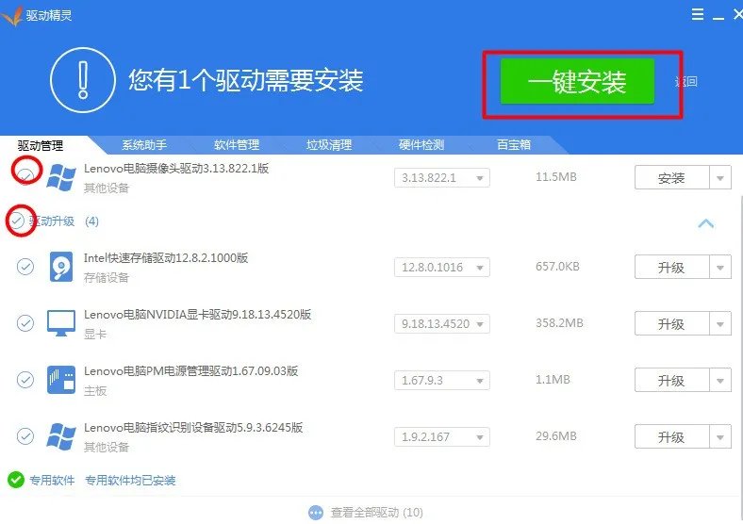Click driver name Lenovo电脑摄像头驱动3.13.822.1版
This screenshot has width=743, height=524.
pos(176,168)
